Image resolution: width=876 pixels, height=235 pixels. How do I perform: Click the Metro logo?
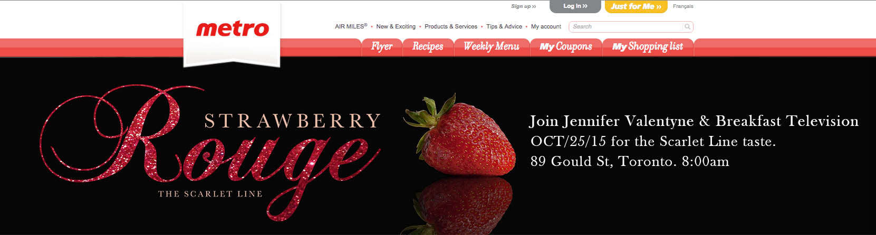click(x=232, y=29)
